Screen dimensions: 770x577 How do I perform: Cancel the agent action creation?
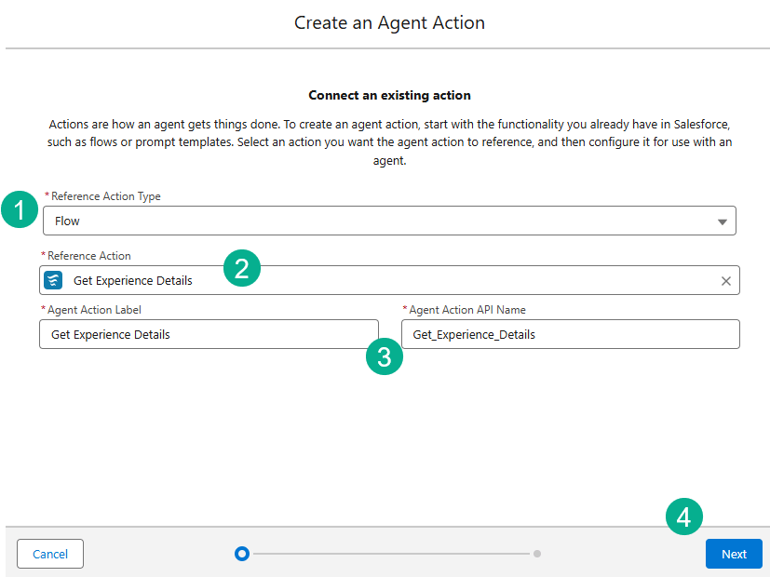click(50, 554)
